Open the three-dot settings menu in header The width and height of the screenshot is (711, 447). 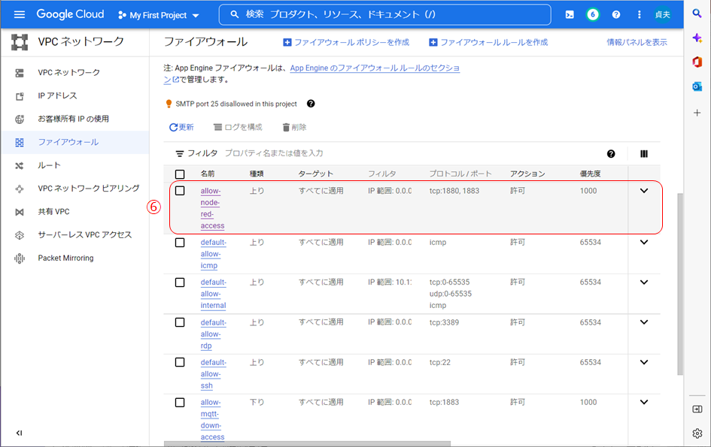[640, 14]
